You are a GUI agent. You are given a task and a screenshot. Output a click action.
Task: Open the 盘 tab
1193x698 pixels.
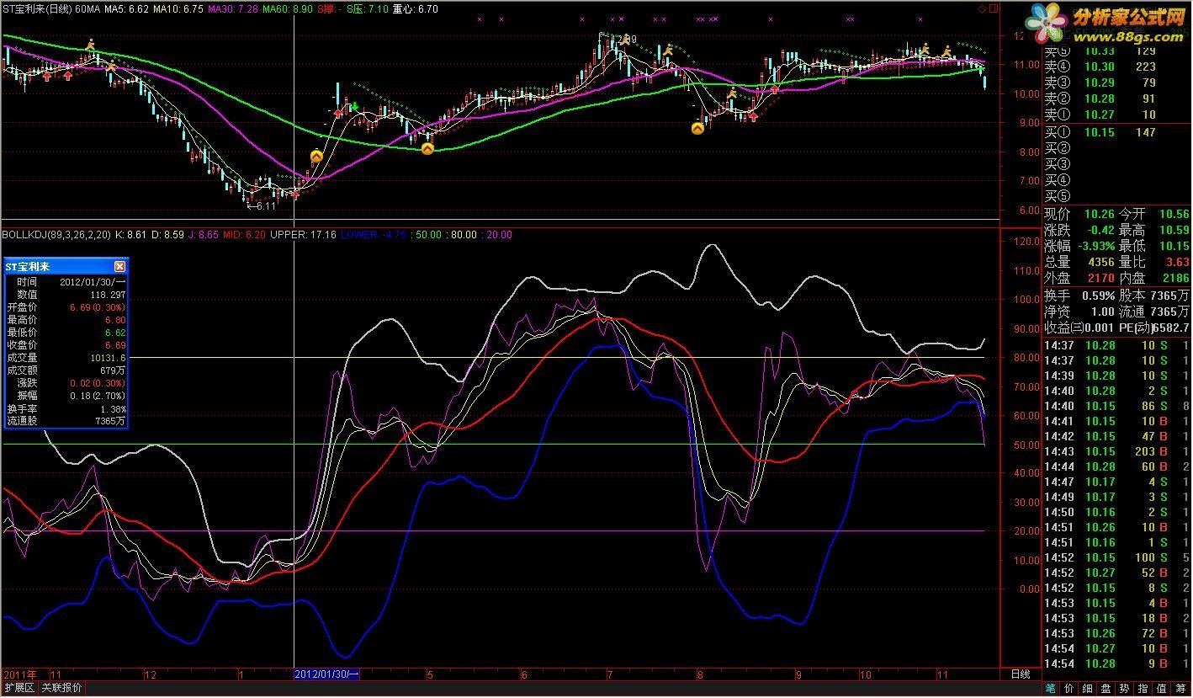pos(1106,689)
